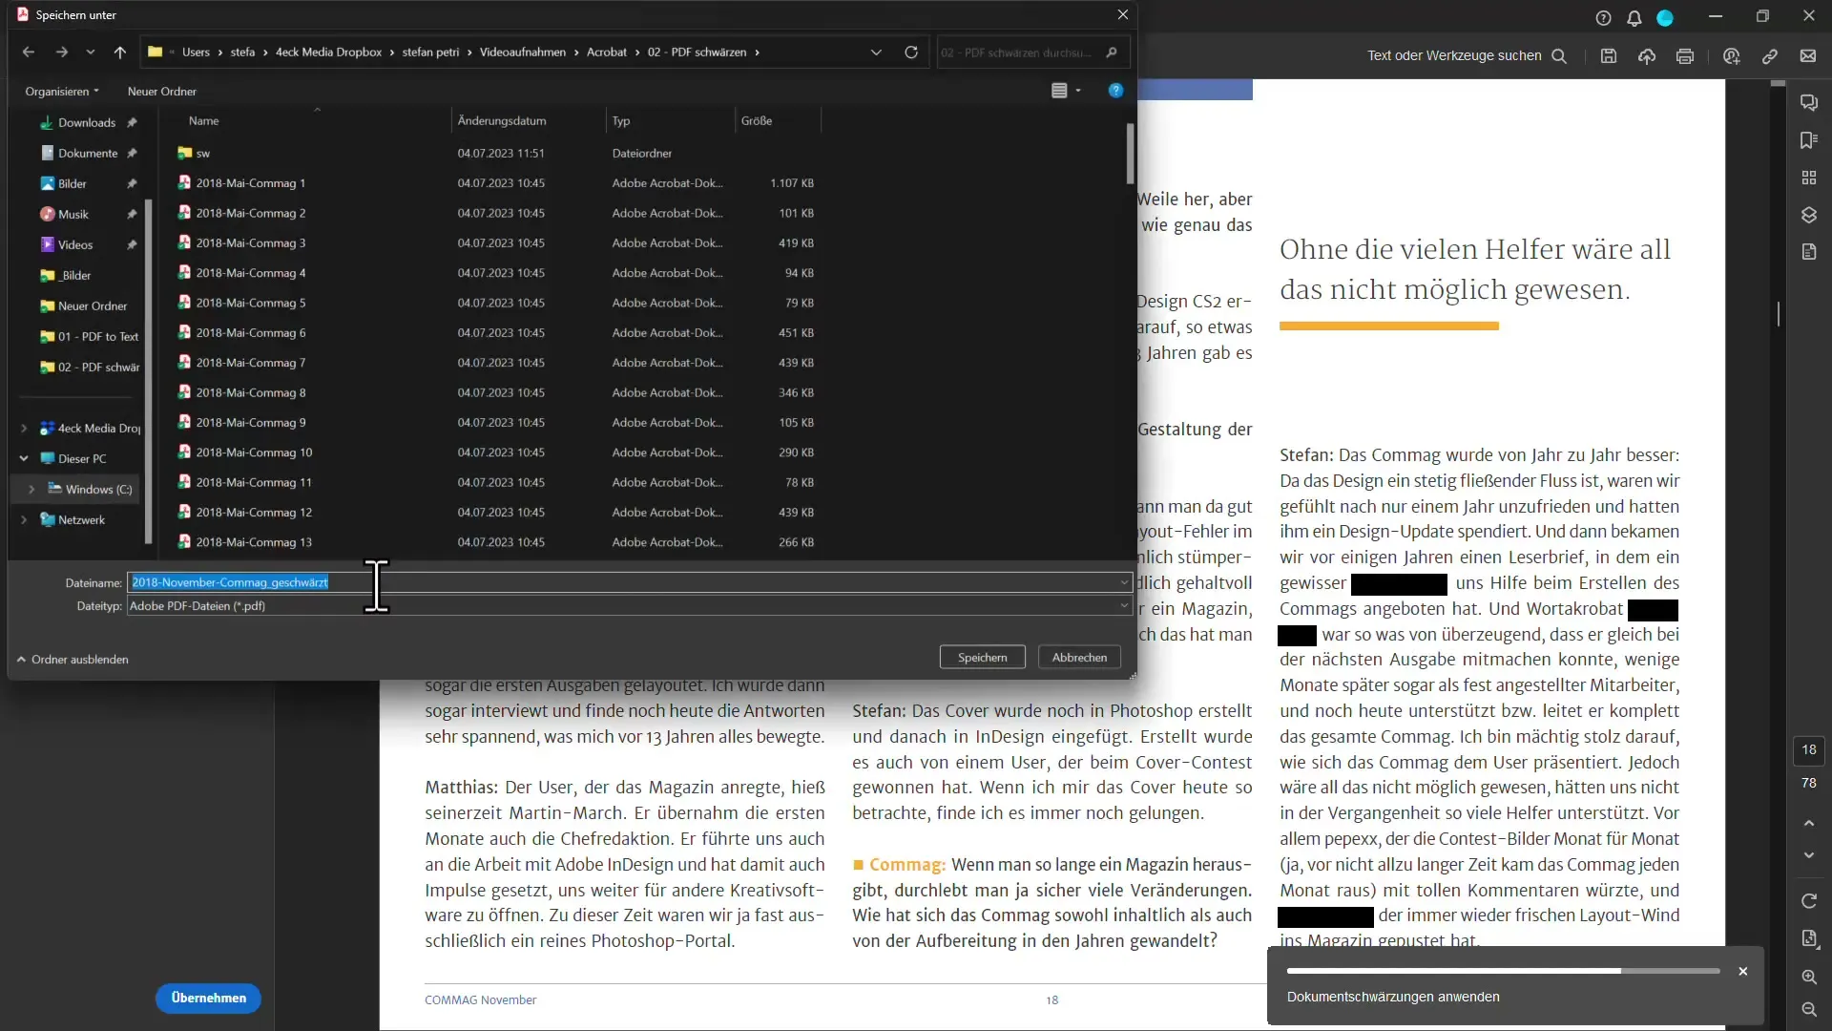Select 2018-Mai-Commag 1 file entry

point(252,181)
